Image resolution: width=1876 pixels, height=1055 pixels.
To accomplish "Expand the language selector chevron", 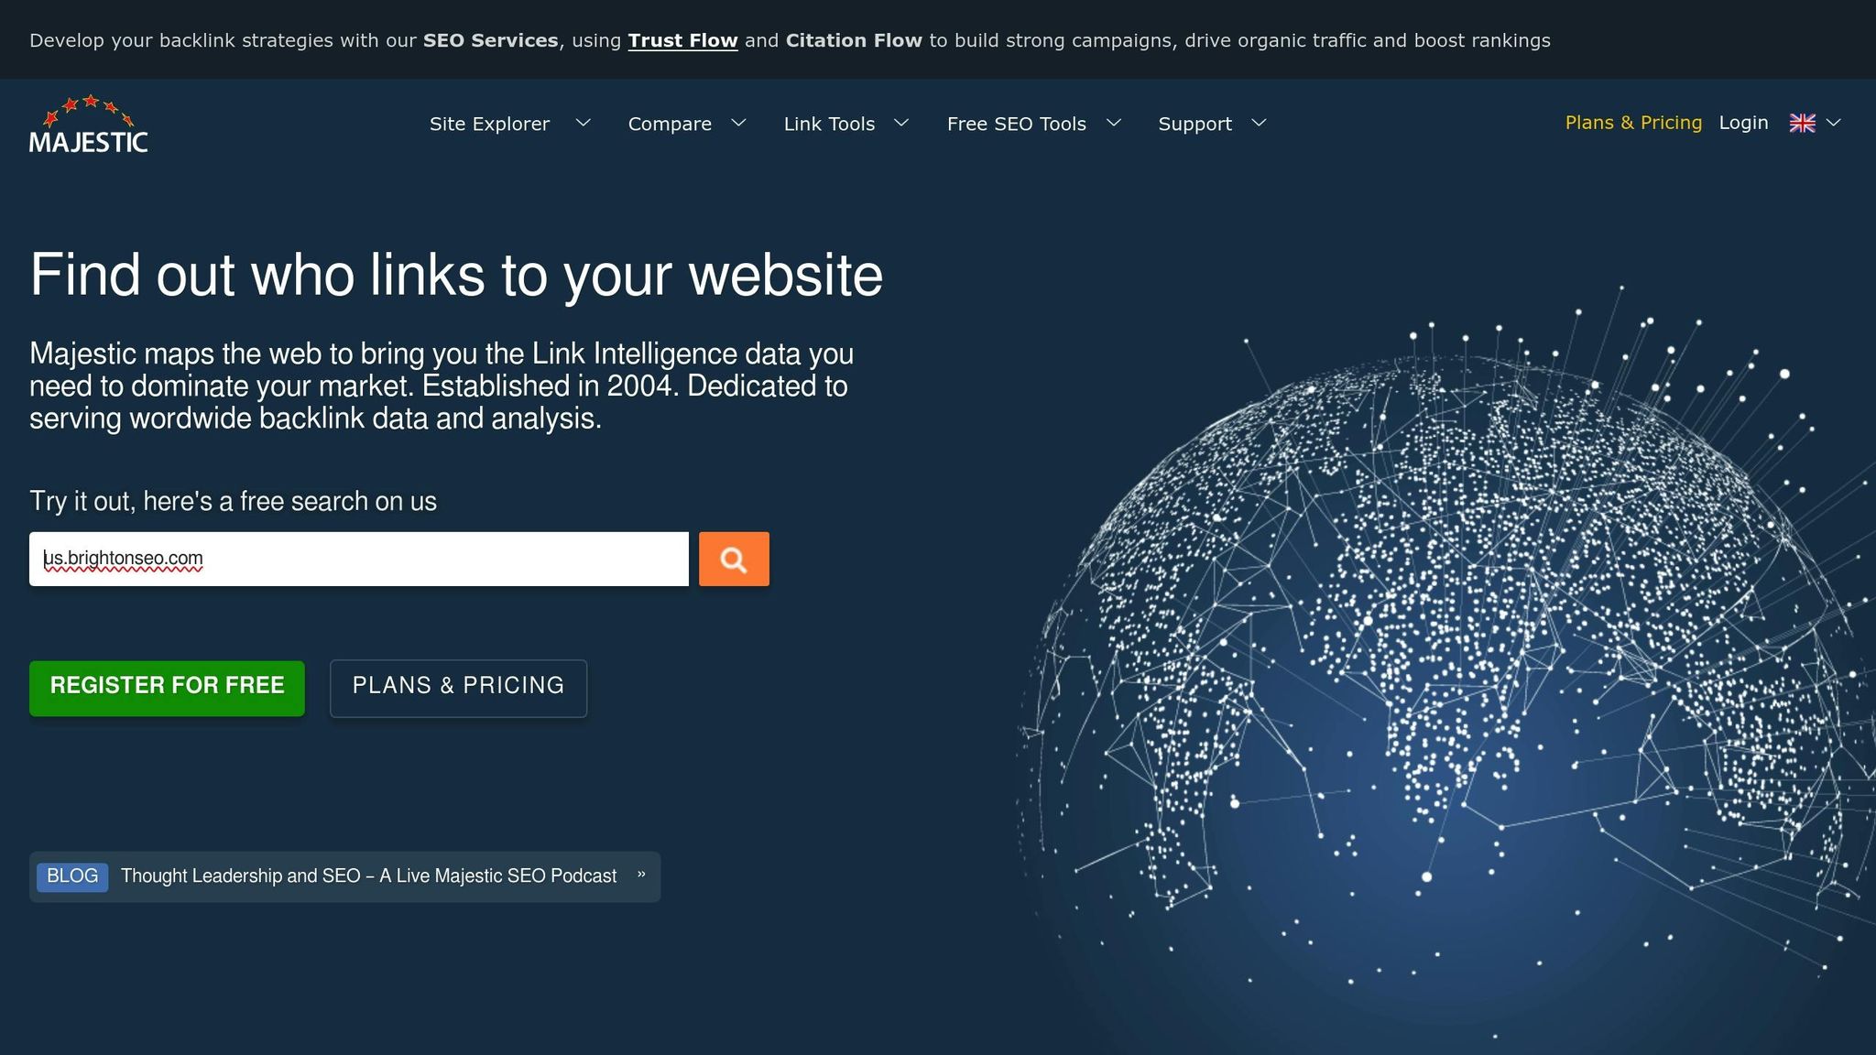I will tap(1834, 123).
